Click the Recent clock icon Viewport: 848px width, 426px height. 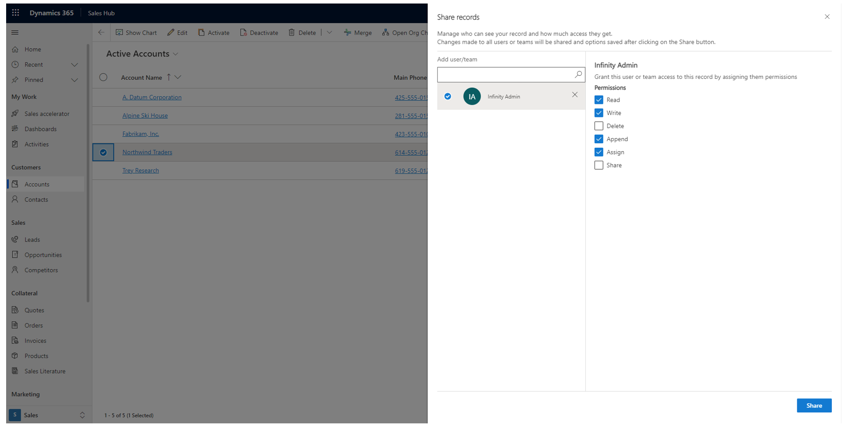[x=15, y=64]
